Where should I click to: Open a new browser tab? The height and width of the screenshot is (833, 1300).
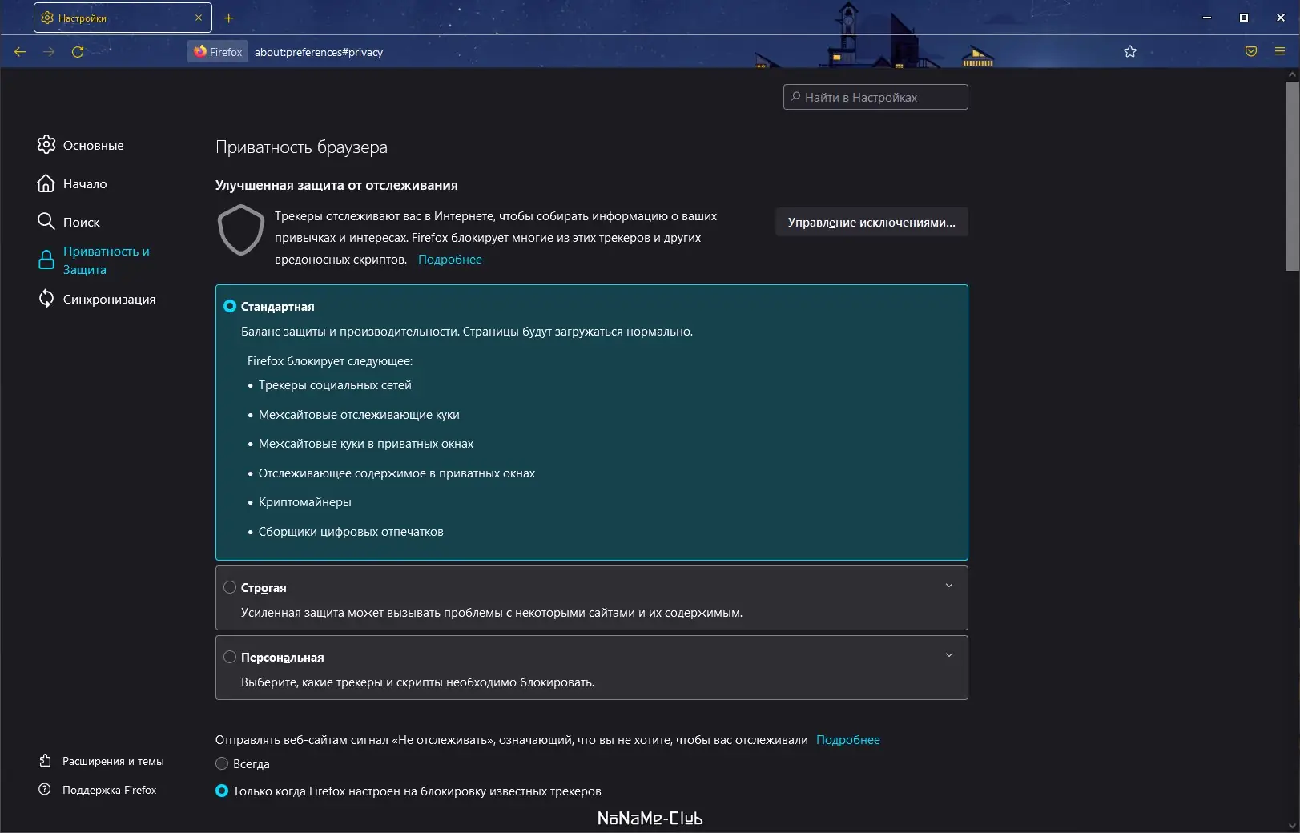(x=229, y=17)
